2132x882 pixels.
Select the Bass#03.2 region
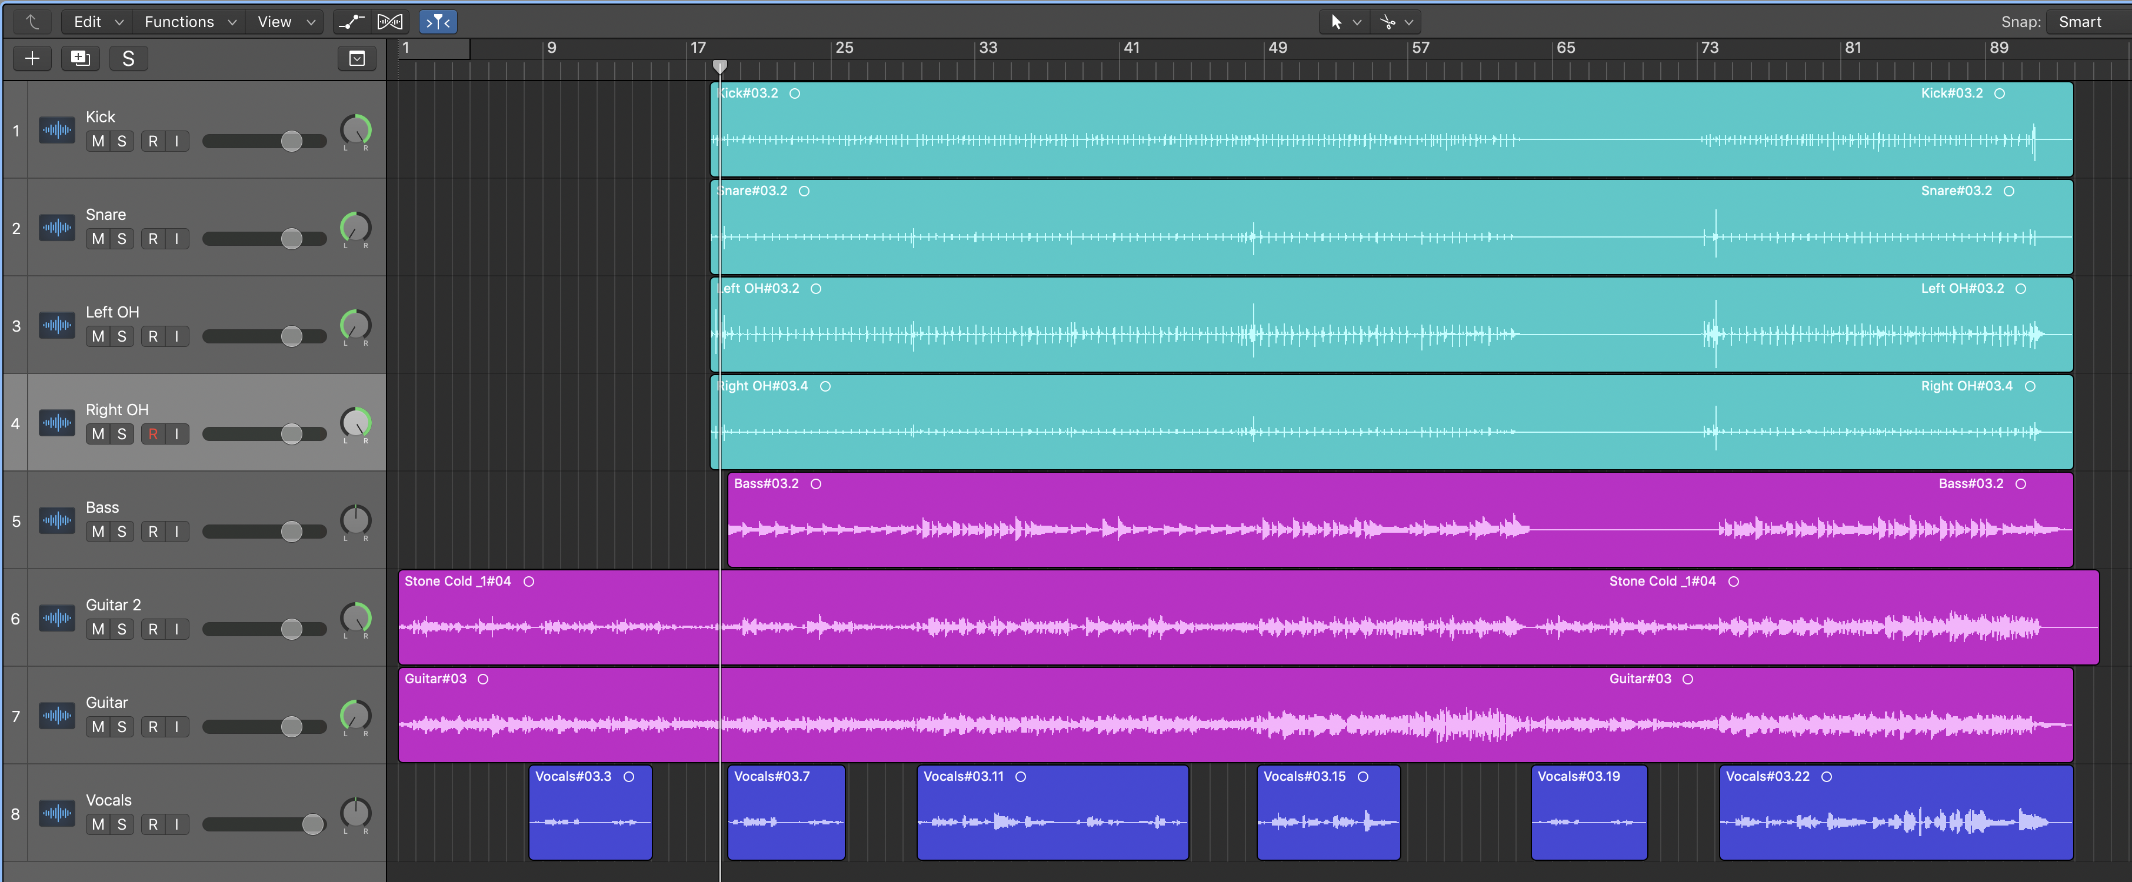tap(1400, 520)
